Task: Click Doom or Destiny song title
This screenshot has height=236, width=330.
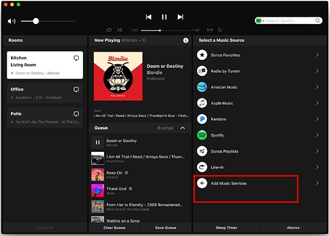Action: tap(165, 66)
